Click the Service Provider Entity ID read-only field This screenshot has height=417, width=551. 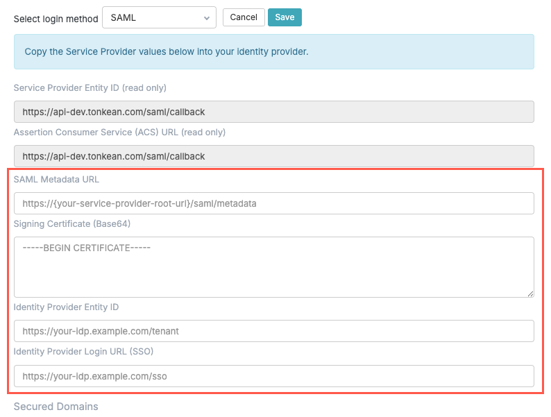click(273, 112)
